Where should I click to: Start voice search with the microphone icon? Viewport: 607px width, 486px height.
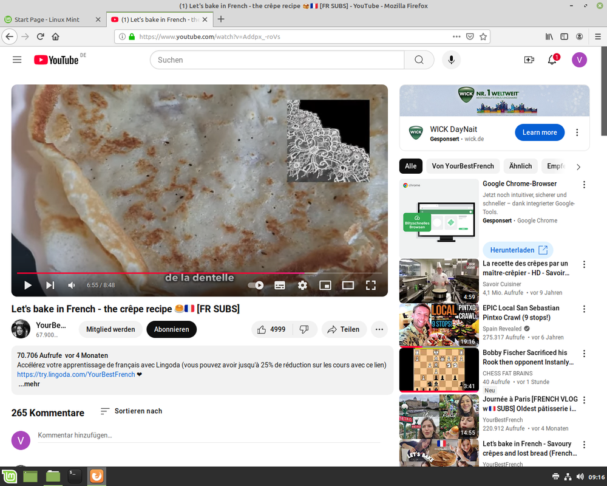(x=452, y=60)
